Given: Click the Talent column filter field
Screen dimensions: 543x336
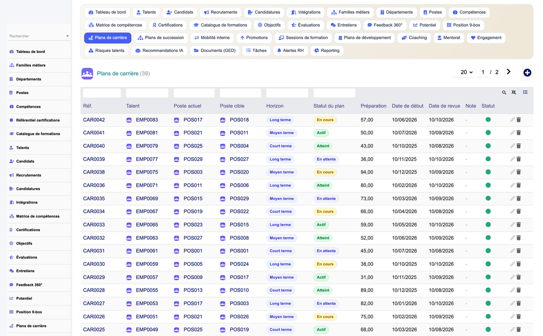Looking at the screenshot, I should click(x=147, y=93).
